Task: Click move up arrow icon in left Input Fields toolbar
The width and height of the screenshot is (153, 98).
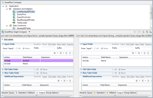Action: click(66, 53)
